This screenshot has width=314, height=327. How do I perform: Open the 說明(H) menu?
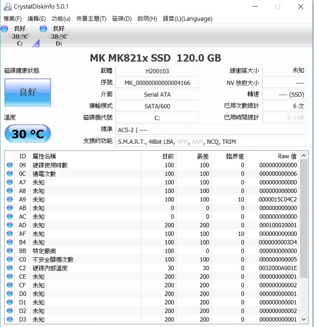click(147, 19)
